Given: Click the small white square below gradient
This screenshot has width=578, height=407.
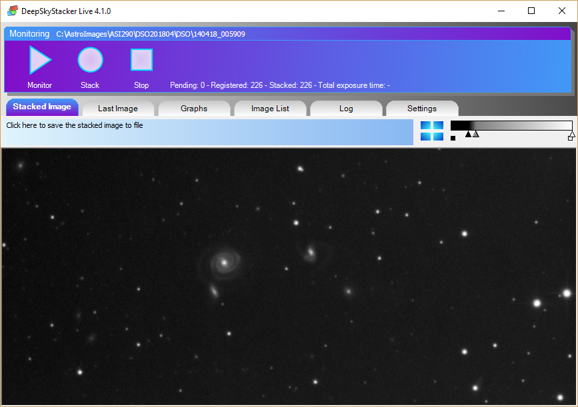Looking at the screenshot, I should tap(571, 139).
